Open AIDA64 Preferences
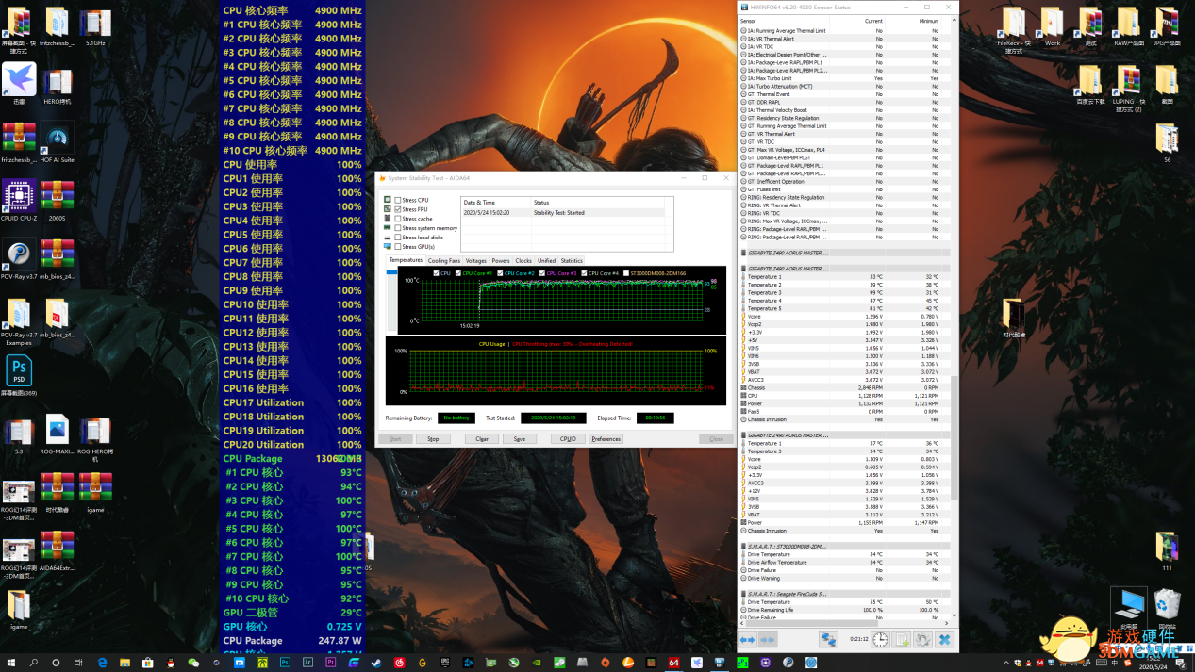Image resolution: width=1195 pixels, height=672 pixels. [x=606, y=439]
